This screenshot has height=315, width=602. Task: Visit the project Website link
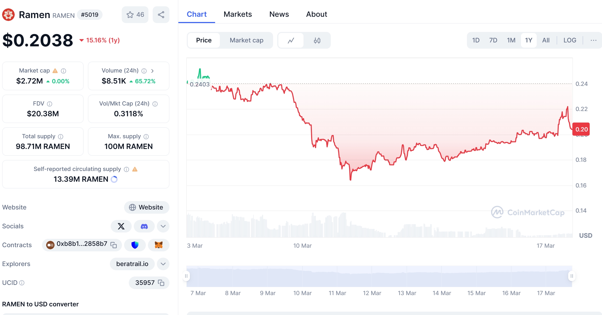point(147,207)
